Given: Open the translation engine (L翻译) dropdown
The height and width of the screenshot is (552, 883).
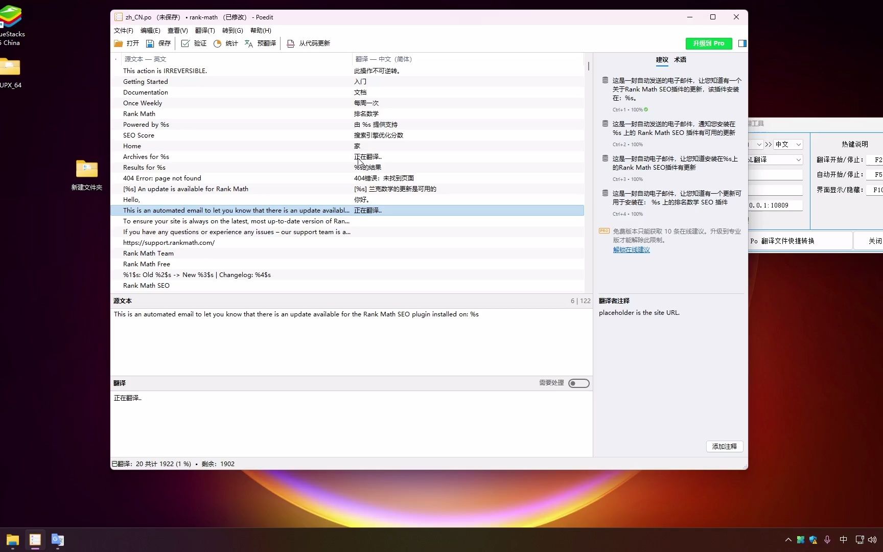Looking at the screenshot, I should pos(776,160).
